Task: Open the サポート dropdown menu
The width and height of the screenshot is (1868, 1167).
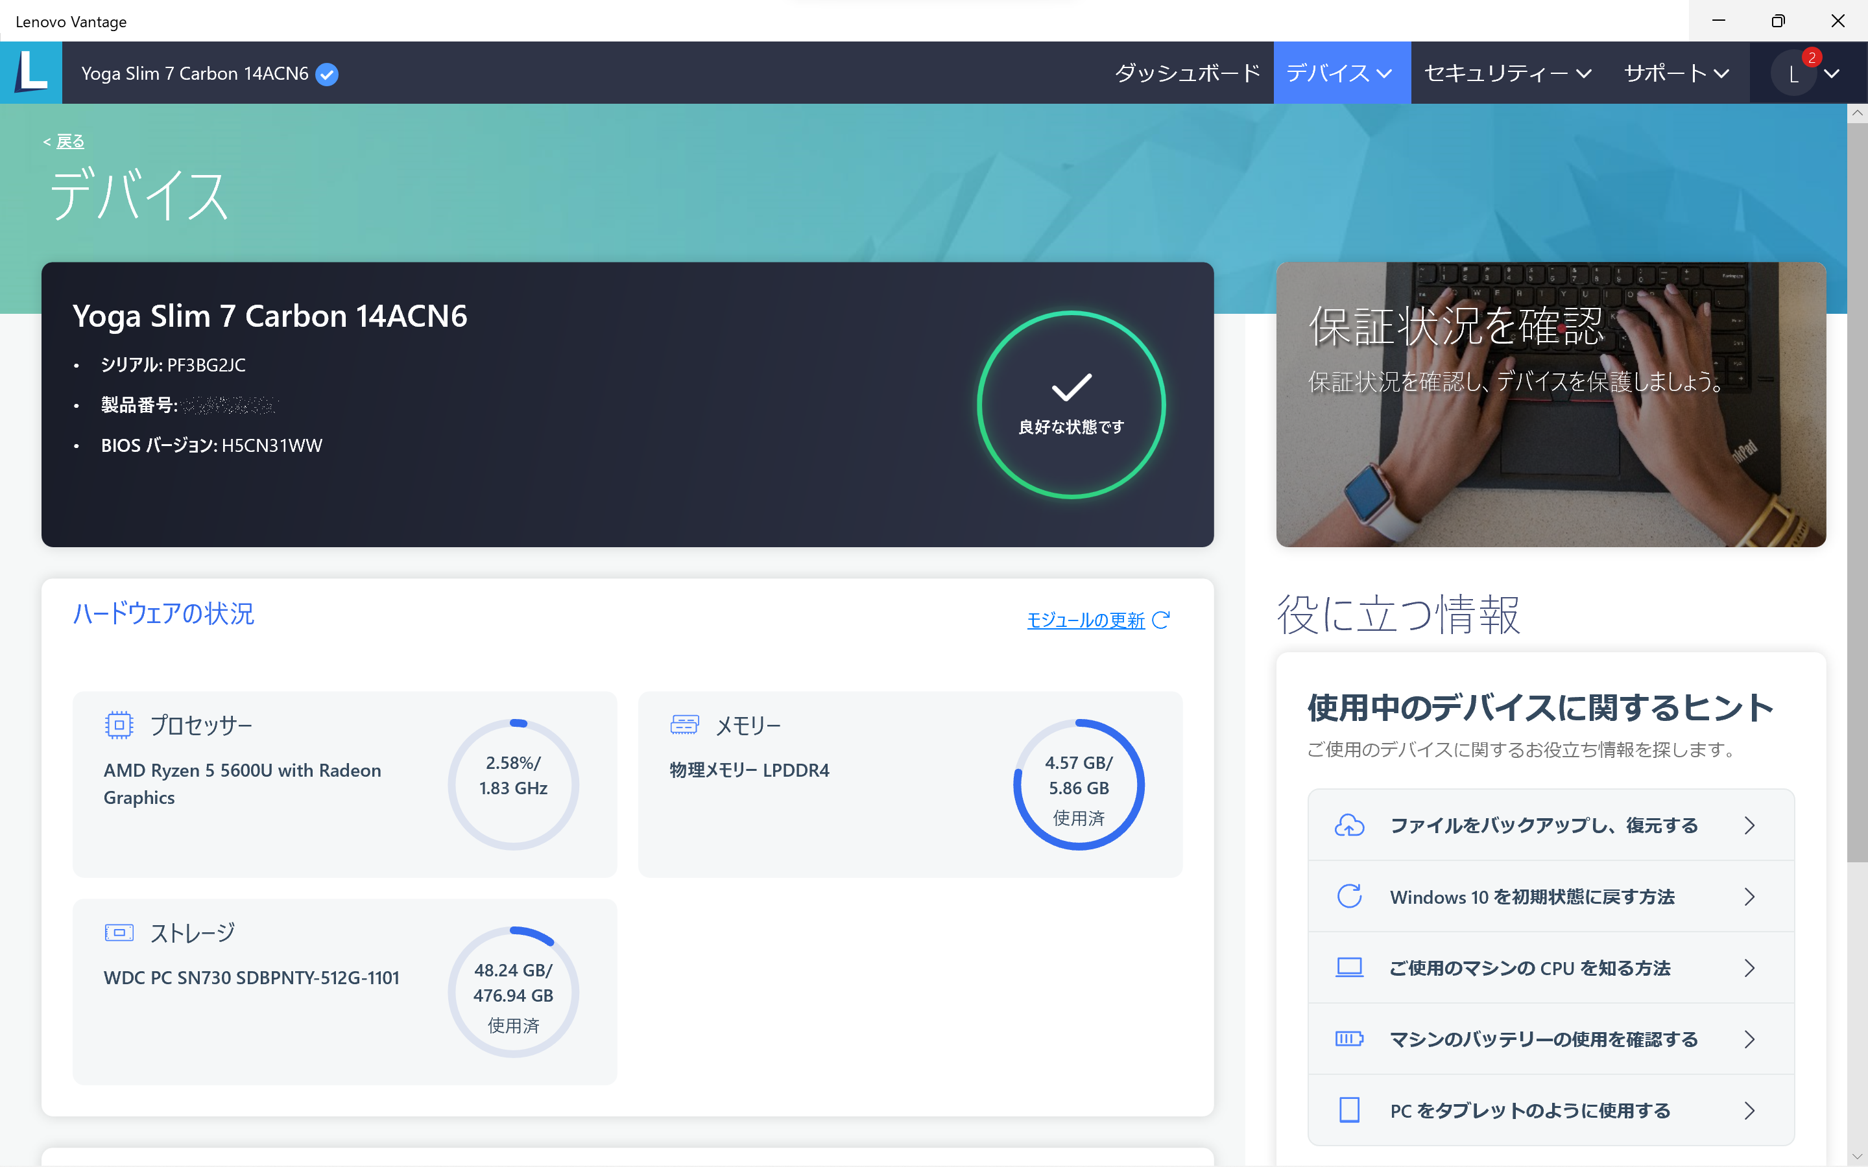Action: point(1675,73)
